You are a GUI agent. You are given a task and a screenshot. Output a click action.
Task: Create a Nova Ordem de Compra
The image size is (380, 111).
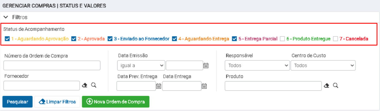pyautogui.click(x=116, y=102)
